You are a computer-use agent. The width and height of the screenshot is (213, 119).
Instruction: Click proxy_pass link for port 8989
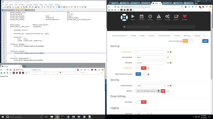tap(34, 53)
